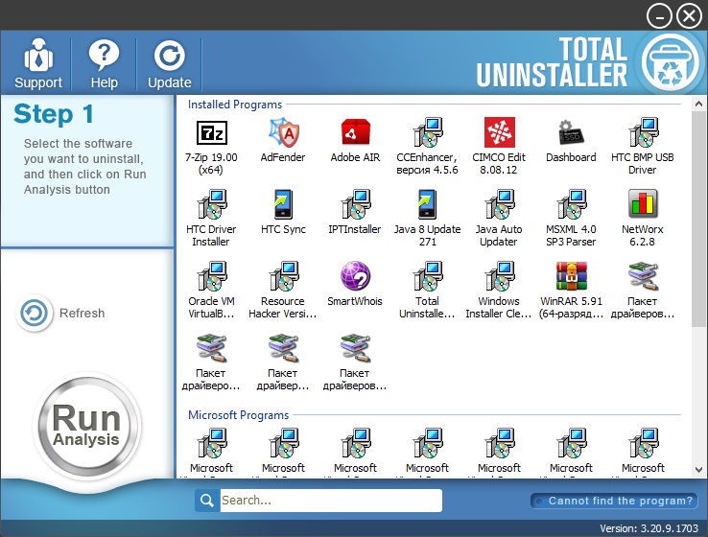Select Oracle VM VirtualBox entry
Screen dimensions: 708x537
pos(211,291)
